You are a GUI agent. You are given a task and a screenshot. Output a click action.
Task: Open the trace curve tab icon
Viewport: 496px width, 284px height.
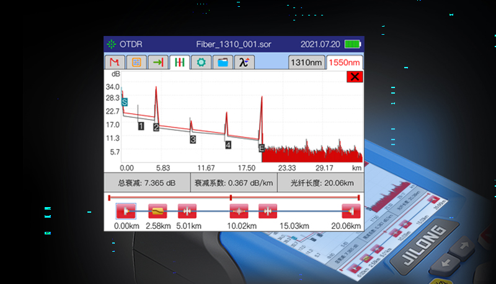click(x=115, y=62)
